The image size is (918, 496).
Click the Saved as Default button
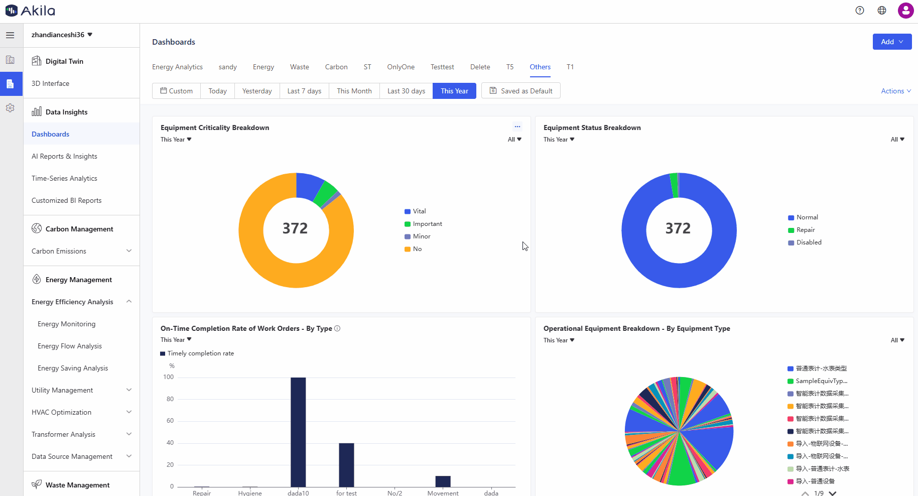(520, 91)
